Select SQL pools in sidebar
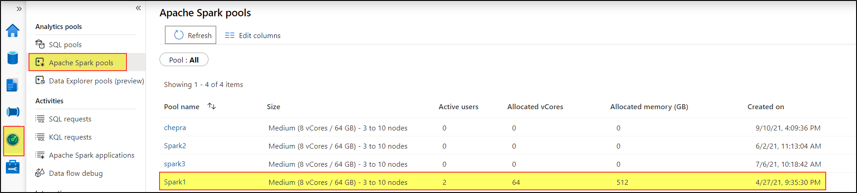Screen dimensions: 857x193 pyautogui.click(x=65, y=44)
